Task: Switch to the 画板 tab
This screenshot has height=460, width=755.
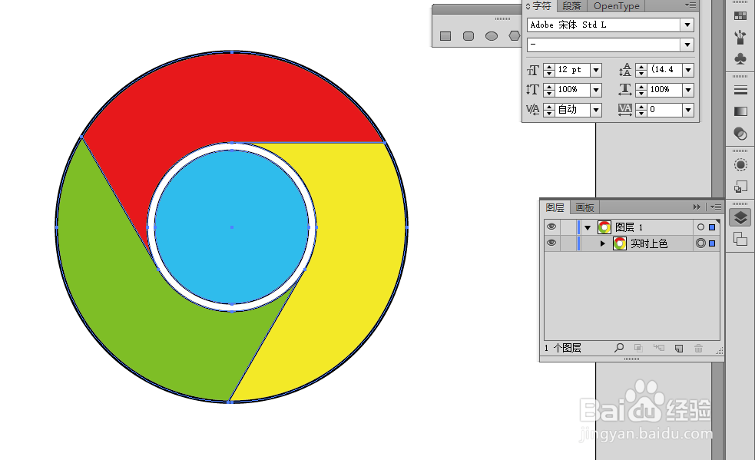Action: click(x=584, y=207)
